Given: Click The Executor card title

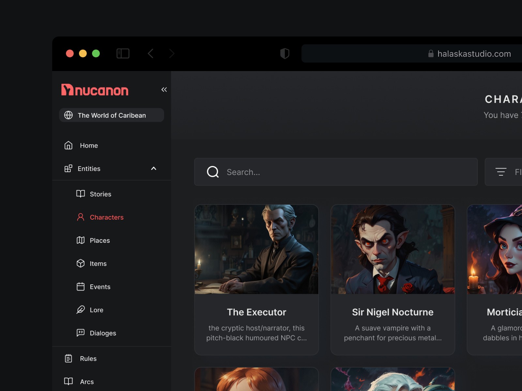Looking at the screenshot, I should point(256,312).
